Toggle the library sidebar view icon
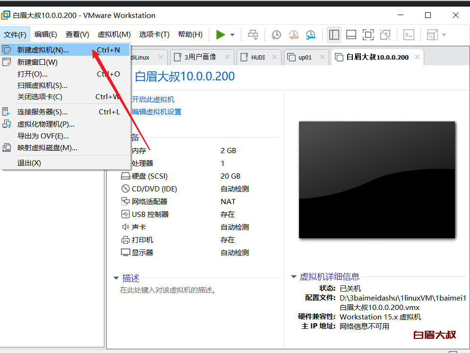 point(334,35)
